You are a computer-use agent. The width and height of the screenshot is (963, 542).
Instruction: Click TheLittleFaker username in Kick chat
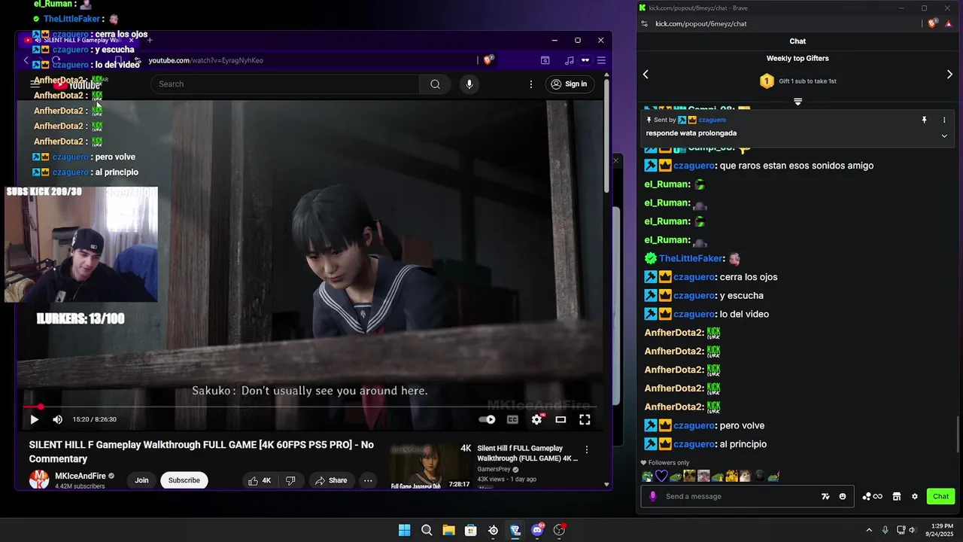(x=691, y=258)
